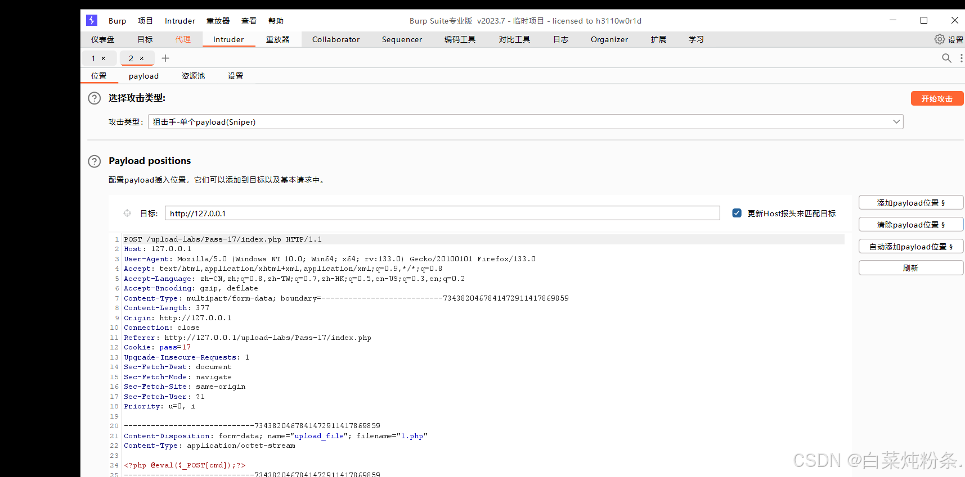Switch to the 目标 tab
This screenshot has height=477, width=965.
pyautogui.click(x=145, y=39)
